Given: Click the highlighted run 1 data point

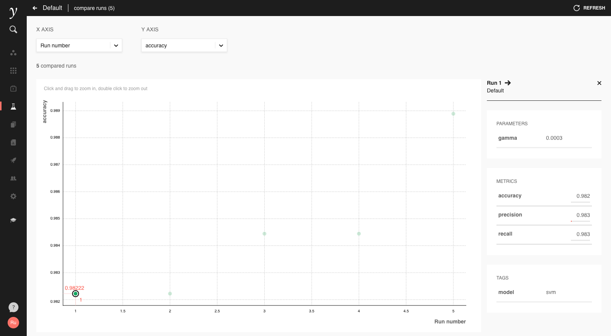Looking at the screenshot, I should (x=76, y=294).
